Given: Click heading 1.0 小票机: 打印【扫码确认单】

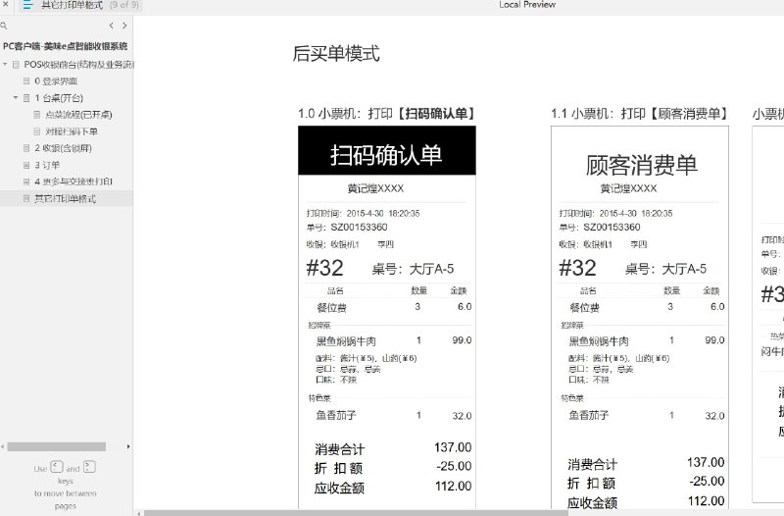Looking at the screenshot, I should pos(386,114).
